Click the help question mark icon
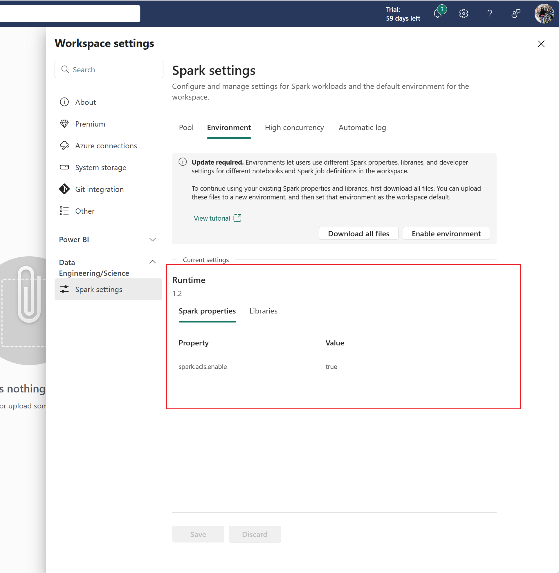Viewport: 559px width, 573px height. (x=489, y=13)
